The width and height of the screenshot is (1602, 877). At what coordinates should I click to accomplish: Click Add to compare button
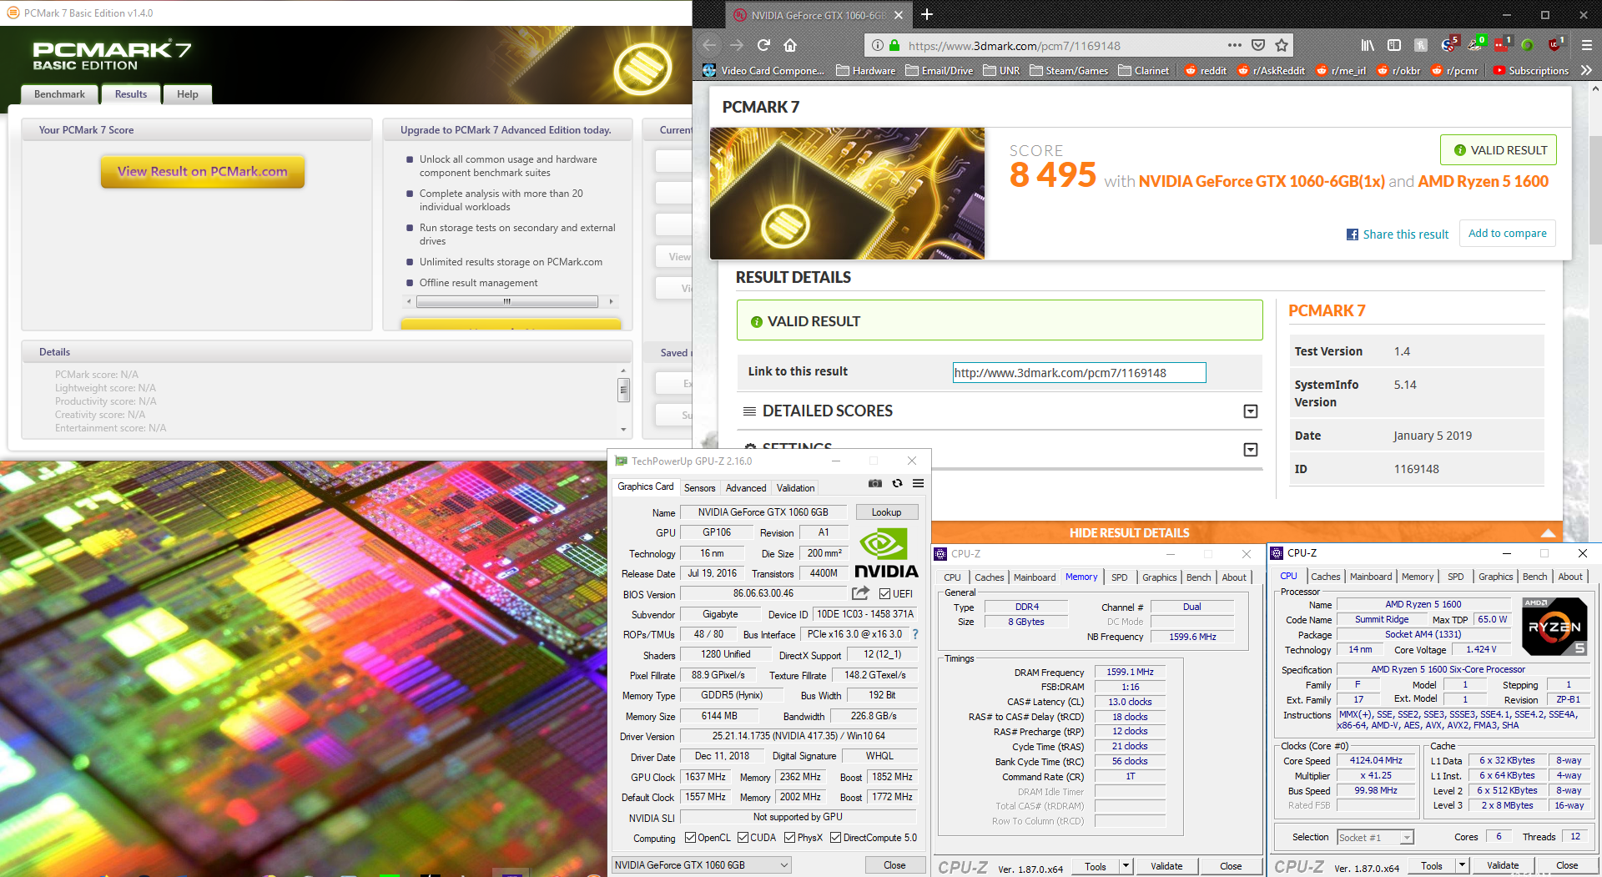(x=1507, y=234)
